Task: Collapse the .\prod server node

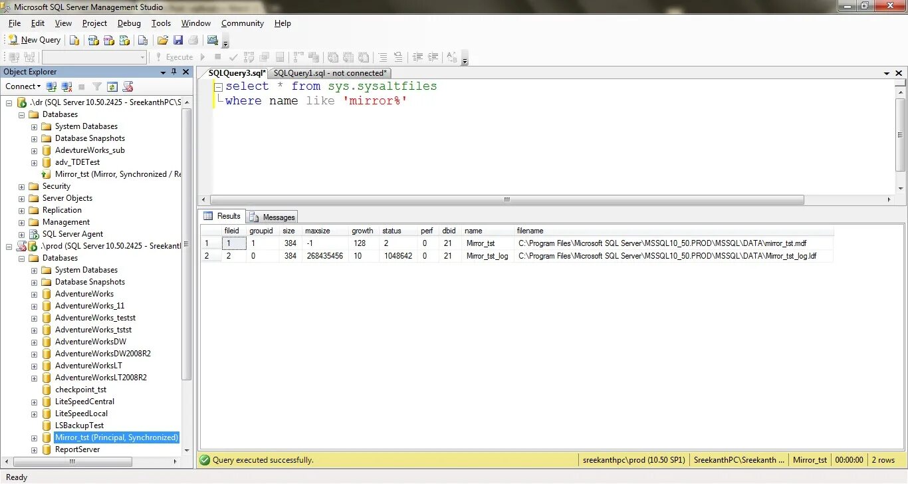Action: [9, 246]
